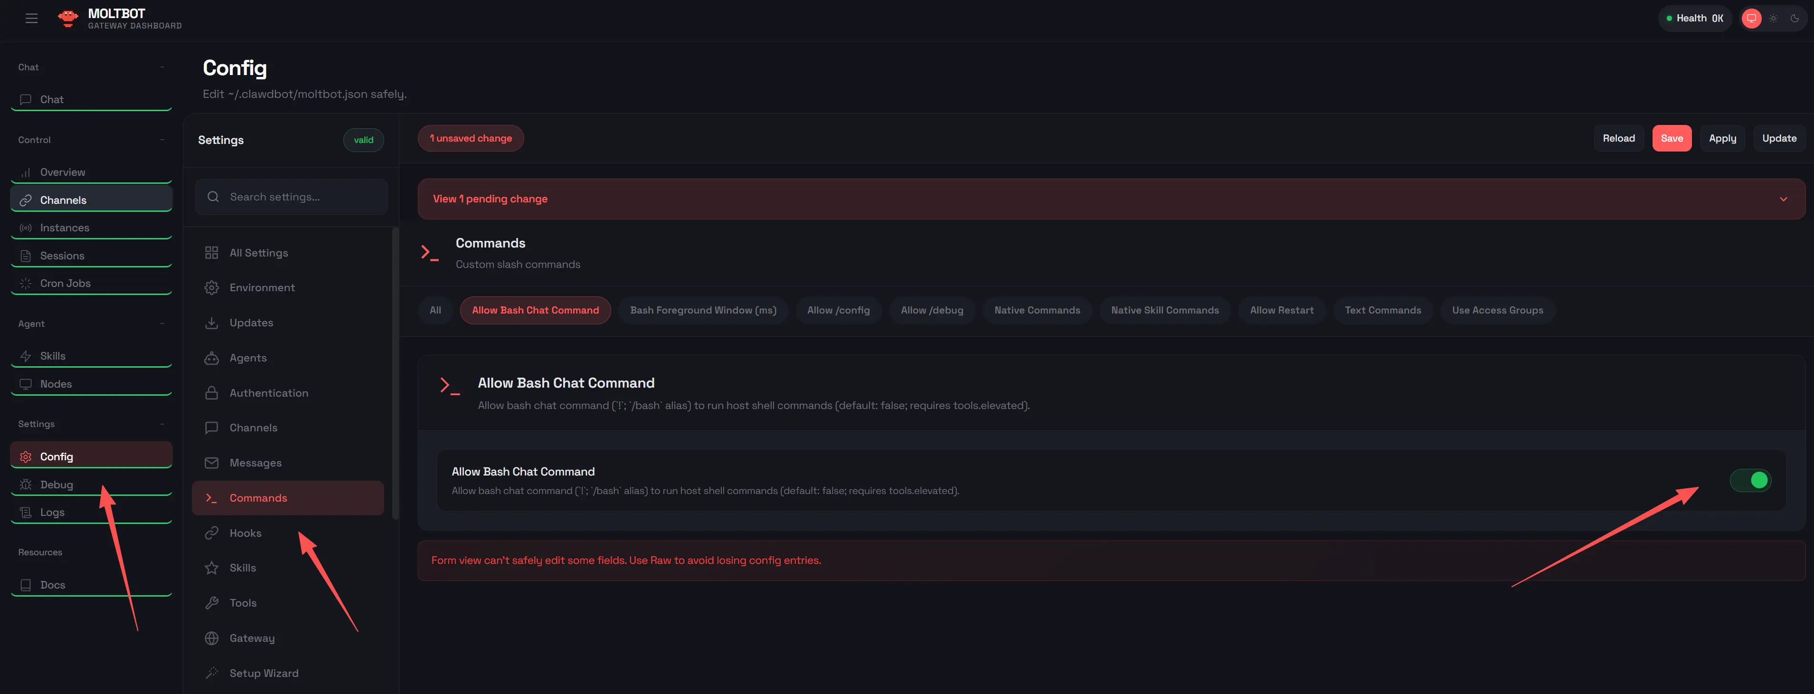Collapse the Settings sidebar group
The width and height of the screenshot is (1814, 694).
point(162,424)
